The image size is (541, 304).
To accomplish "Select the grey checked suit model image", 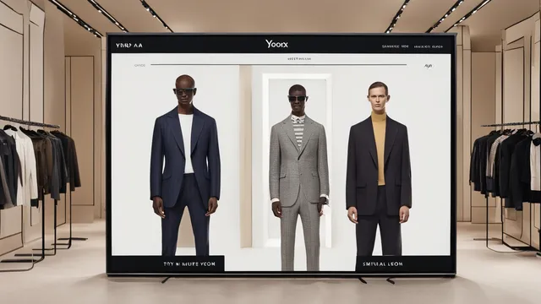I will click(298, 177).
